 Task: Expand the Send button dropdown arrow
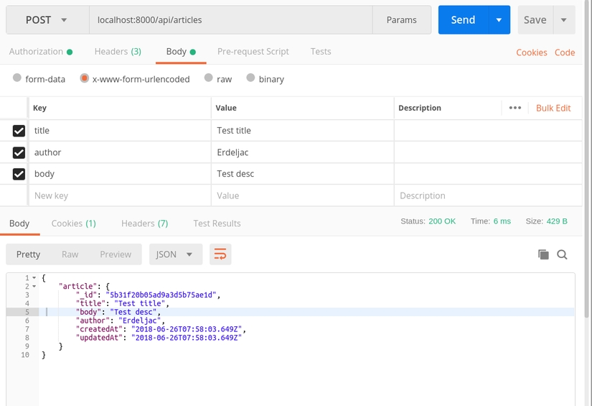click(x=499, y=20)
